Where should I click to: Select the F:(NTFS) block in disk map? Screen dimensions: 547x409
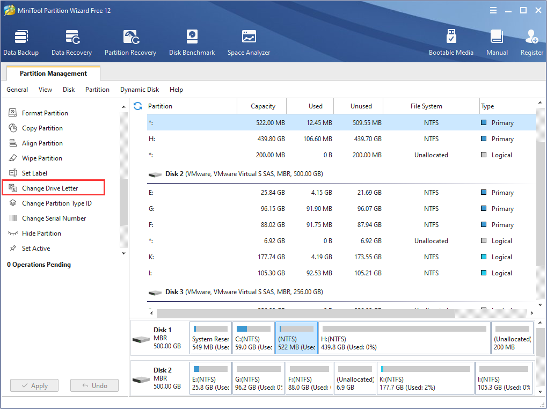309,378
